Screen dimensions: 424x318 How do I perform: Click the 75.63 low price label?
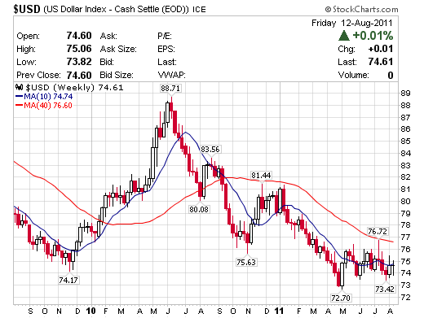[246, 262]
